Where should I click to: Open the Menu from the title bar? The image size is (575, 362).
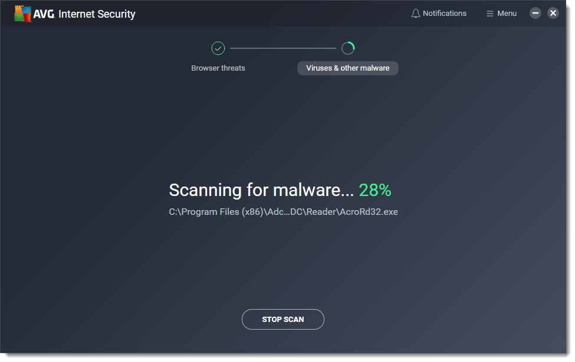501,12
